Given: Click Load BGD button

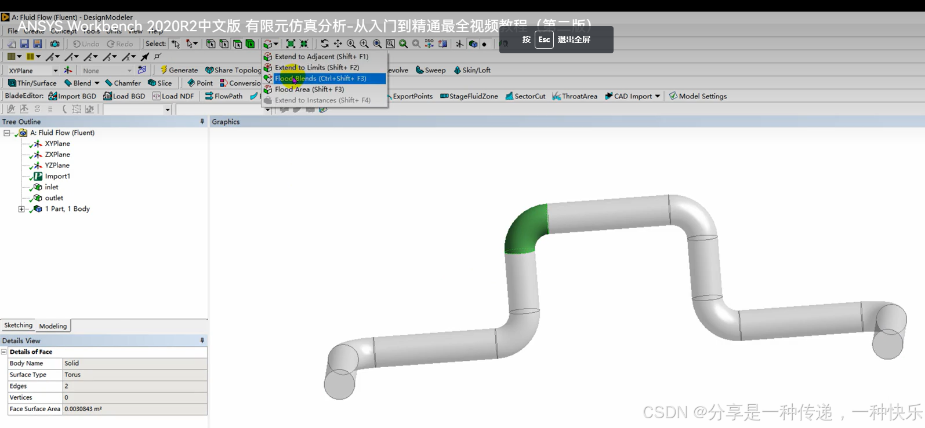Looking at the screenshot, I should pos(124,96).
